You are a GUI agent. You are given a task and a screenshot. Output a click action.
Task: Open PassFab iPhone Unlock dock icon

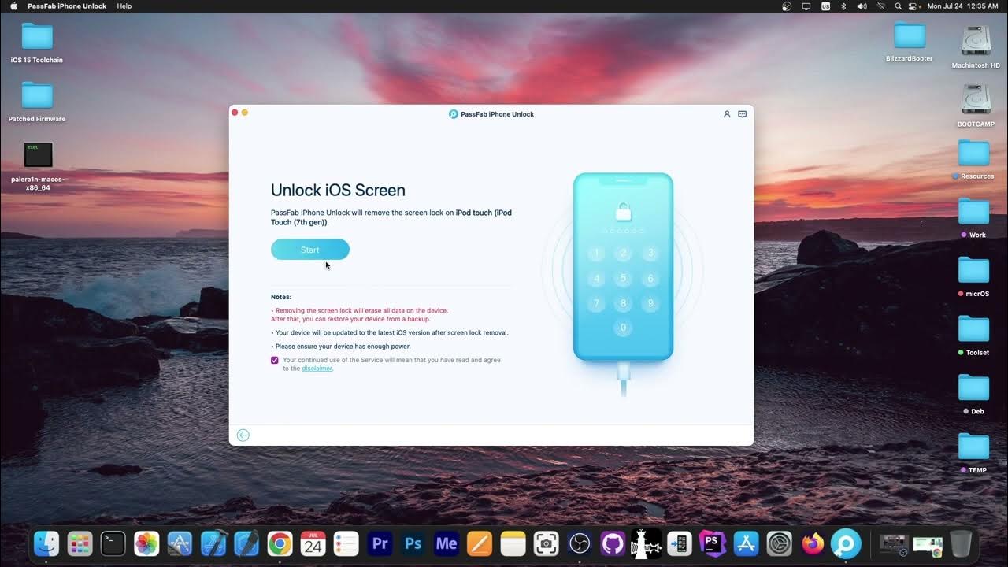click(846, 543)
